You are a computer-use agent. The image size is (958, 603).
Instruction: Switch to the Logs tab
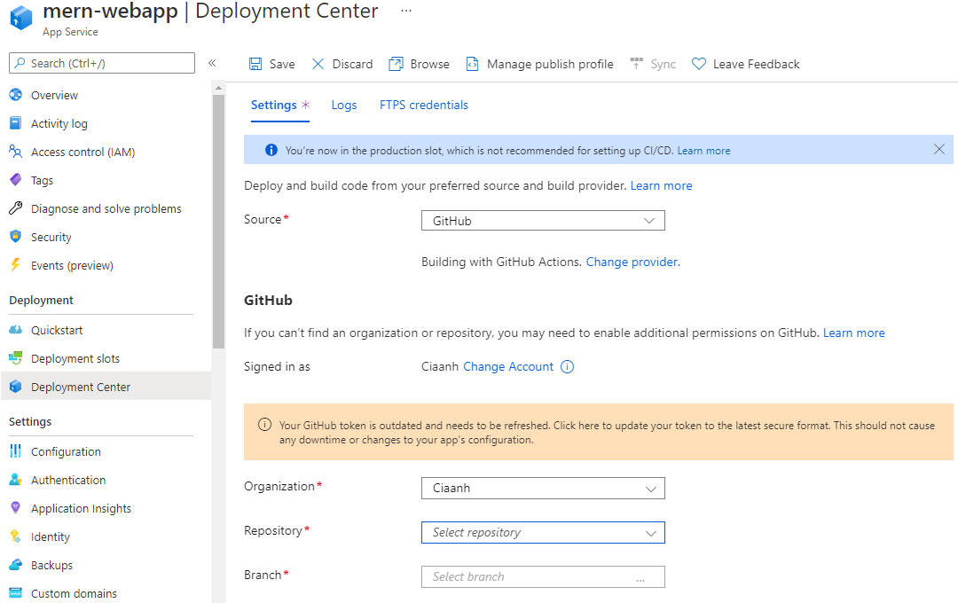pos(344,105)
